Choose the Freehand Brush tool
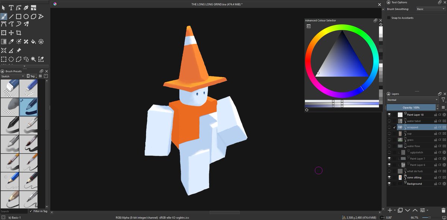447x220 pixels. 4,16
